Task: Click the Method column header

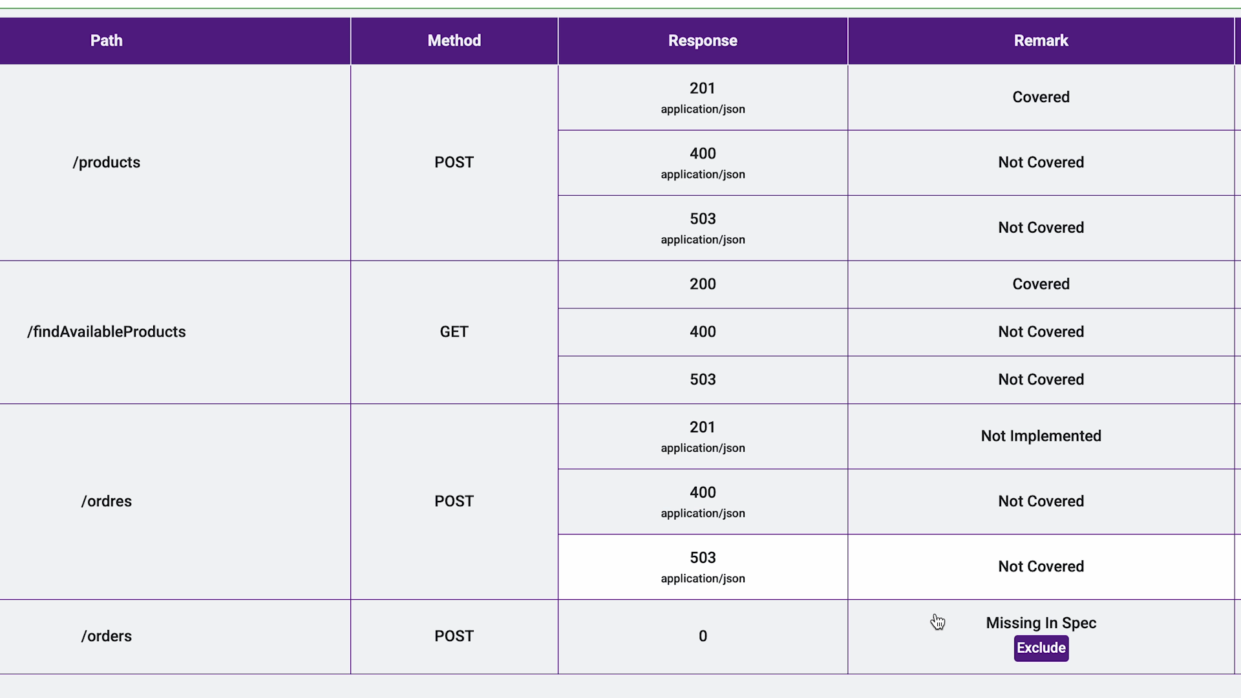Action: 454,41
